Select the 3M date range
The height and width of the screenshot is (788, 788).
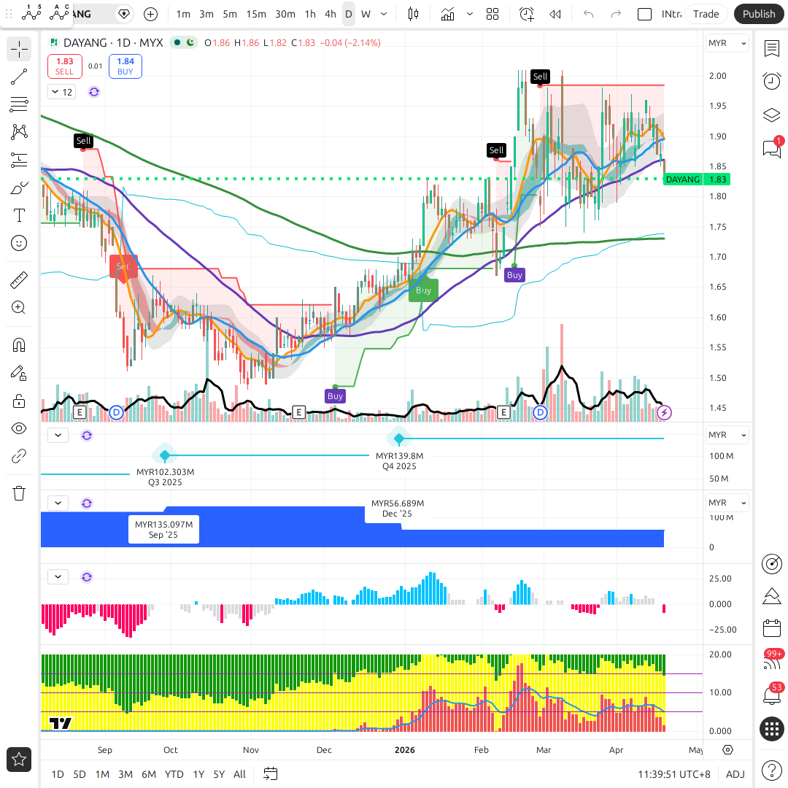[x=125, y=774]
